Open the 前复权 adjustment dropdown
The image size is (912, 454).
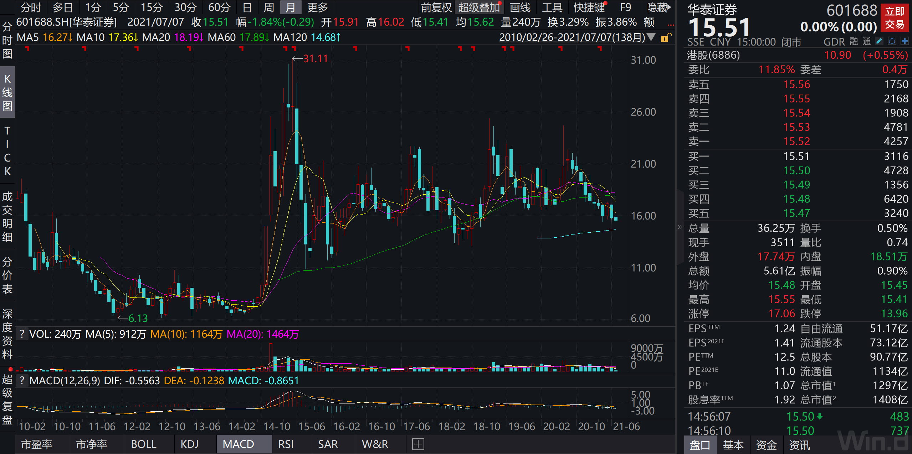pyautogui.click(x=436, y=7)
